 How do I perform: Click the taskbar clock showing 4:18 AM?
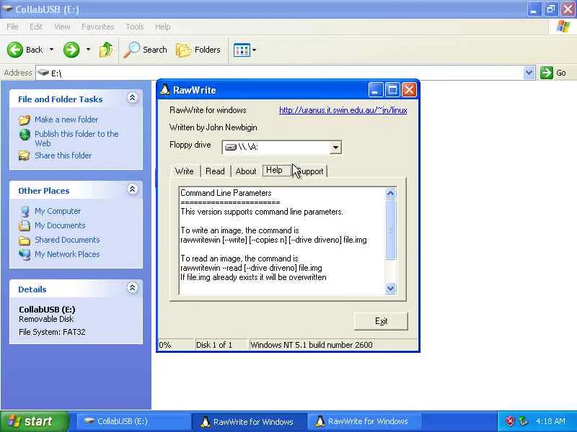point(550,421)
